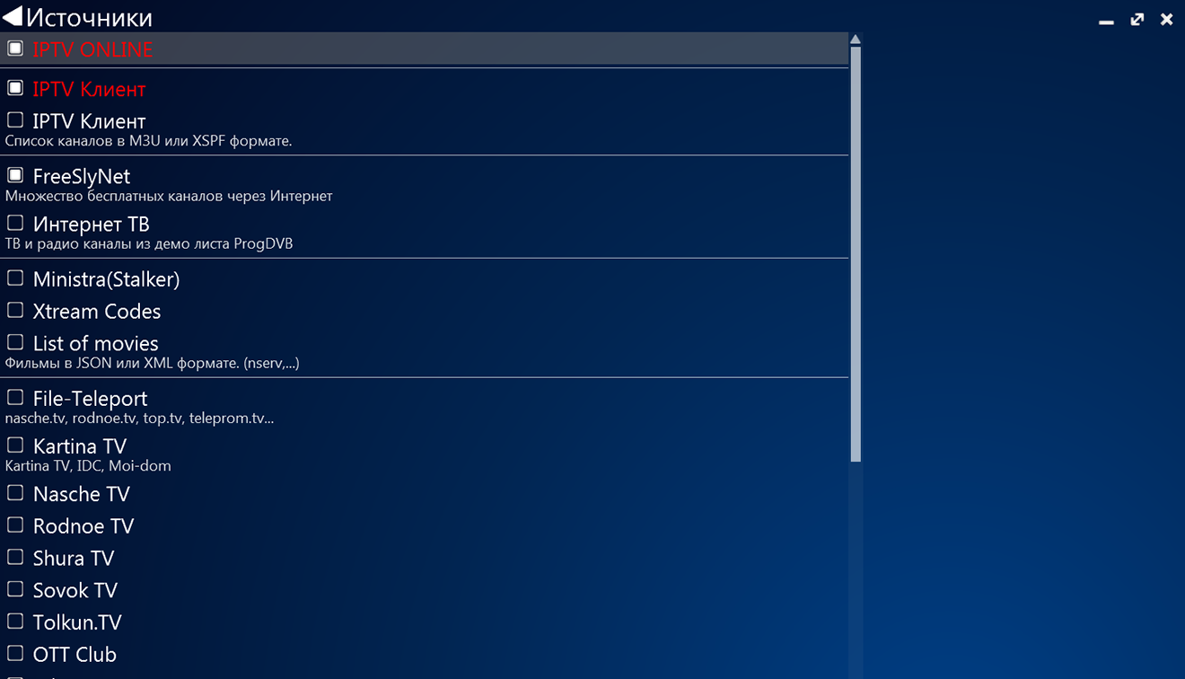Tick the Ministra(Stalker) checkbox
This screenshot has width=1185, height=679.
[x=15, y=278]
